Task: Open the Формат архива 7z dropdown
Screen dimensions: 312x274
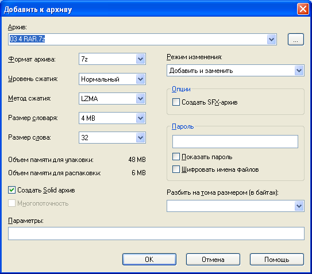Action: (x=112, y=59)
